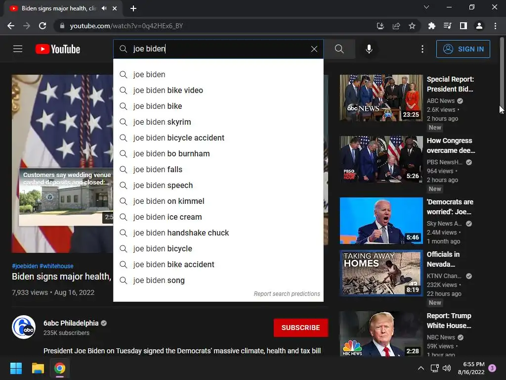Clear the search box with X
This screenshot has width=506, height=380.
[x=314, y=49]
